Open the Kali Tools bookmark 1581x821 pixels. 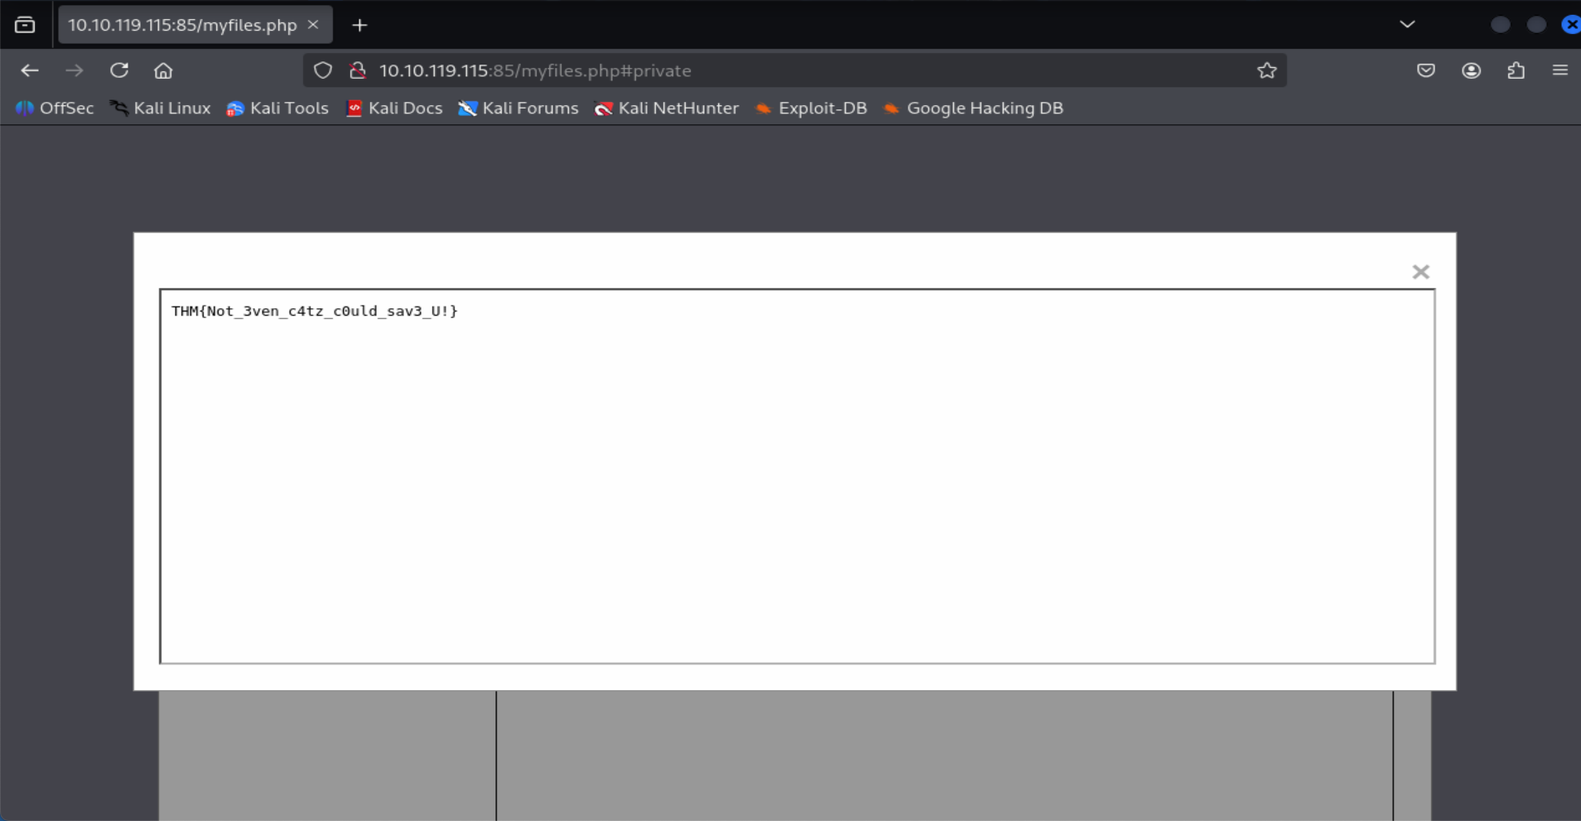tap(277, 109)
